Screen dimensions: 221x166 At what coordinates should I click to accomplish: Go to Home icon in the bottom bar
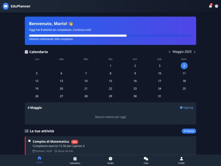point(39,158)
